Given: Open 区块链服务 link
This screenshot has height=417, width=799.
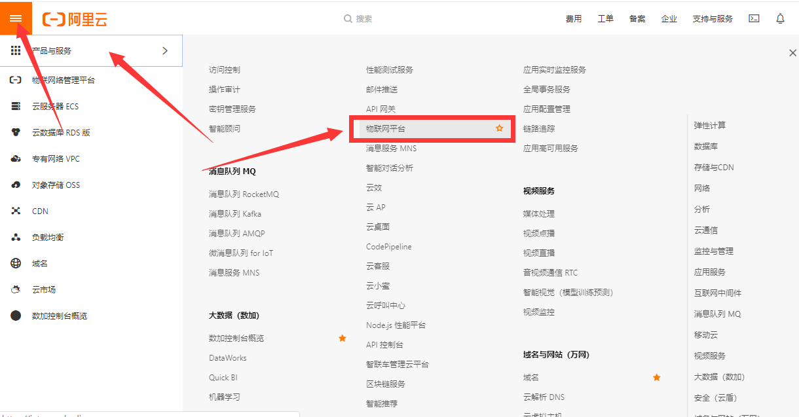Looking at the screenshot, I should coord(386,384).
